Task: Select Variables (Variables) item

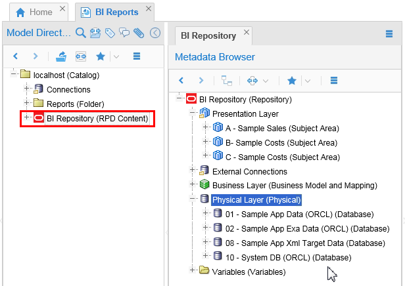Action: pos(249,272)
